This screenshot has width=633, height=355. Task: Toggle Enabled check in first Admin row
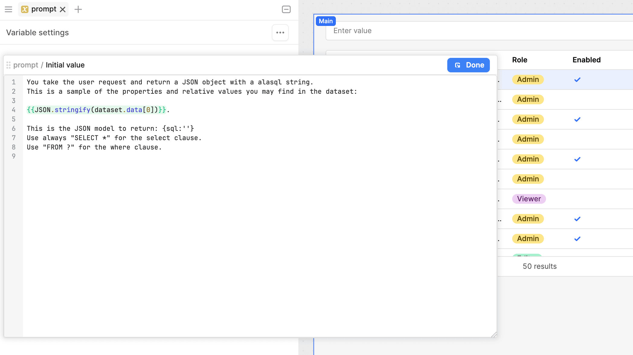coord(577,80)
